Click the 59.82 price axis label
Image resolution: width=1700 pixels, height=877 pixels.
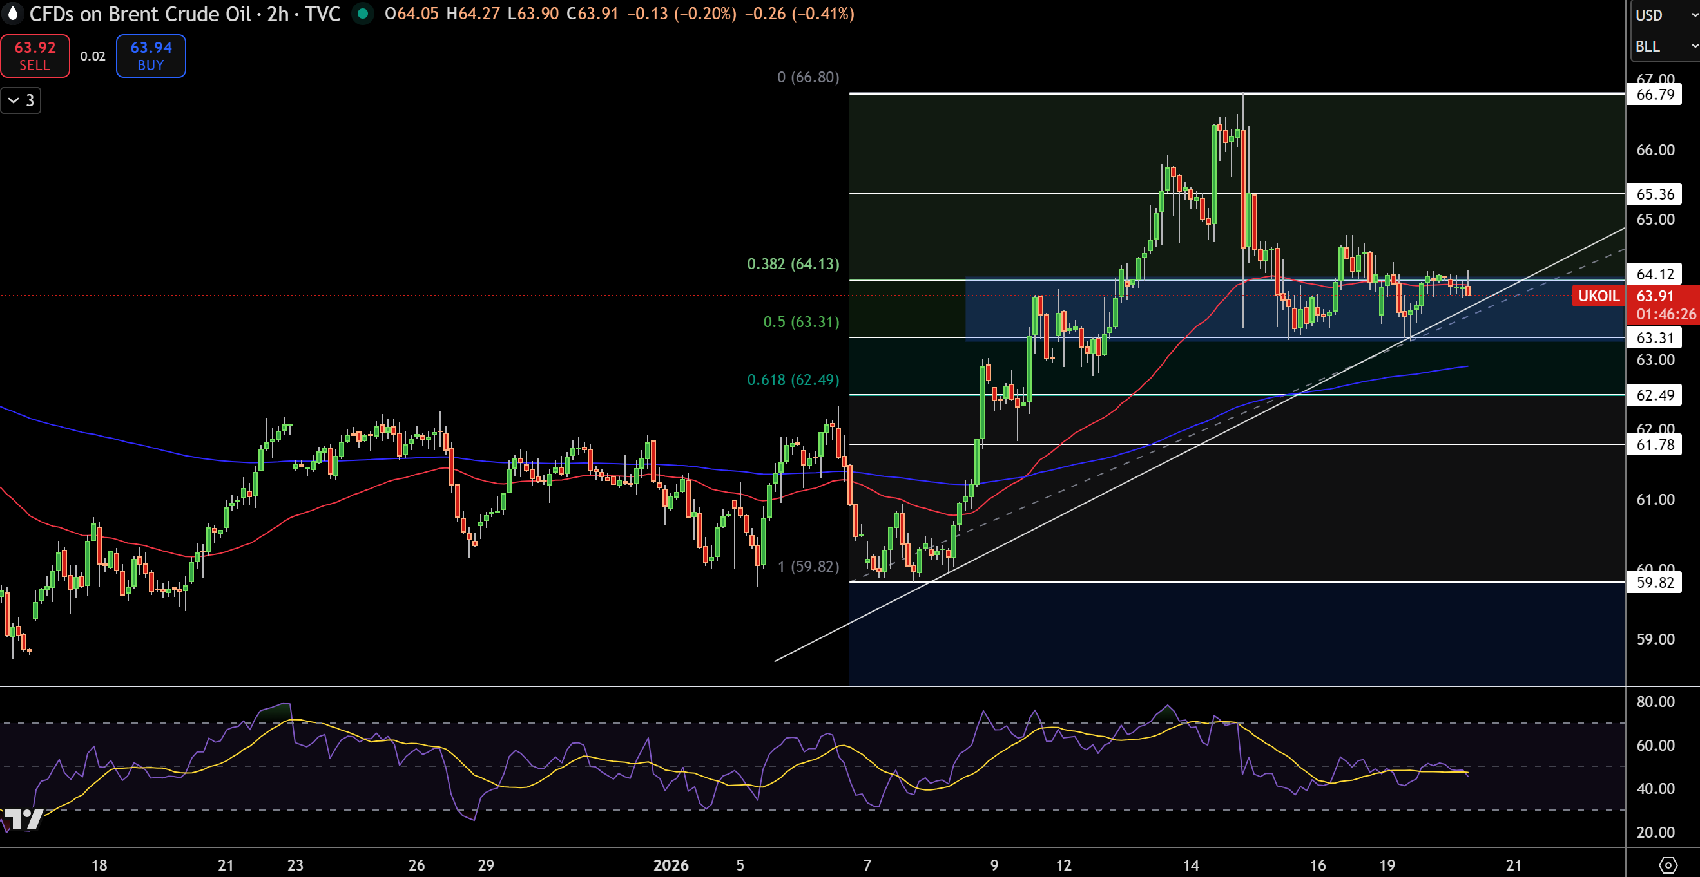(1654, 582)
